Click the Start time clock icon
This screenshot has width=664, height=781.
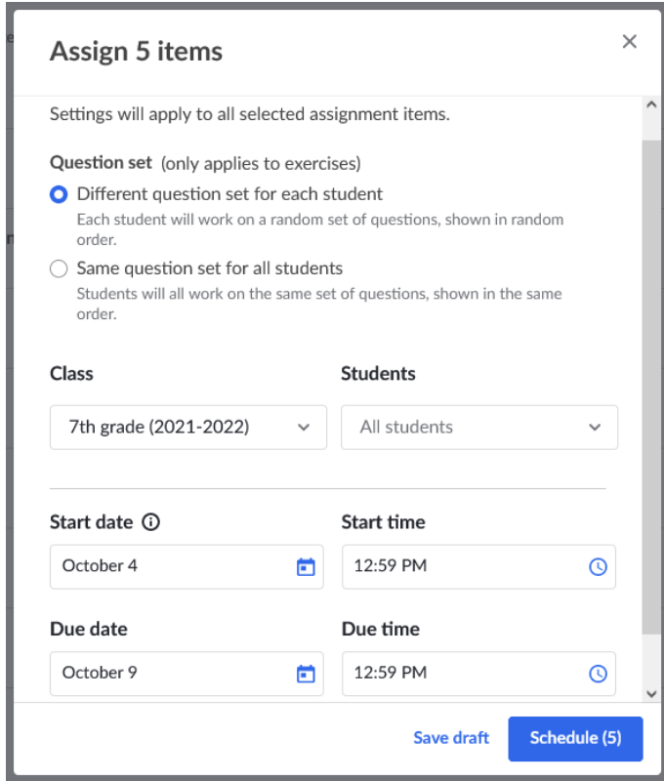tap(598, 567)
